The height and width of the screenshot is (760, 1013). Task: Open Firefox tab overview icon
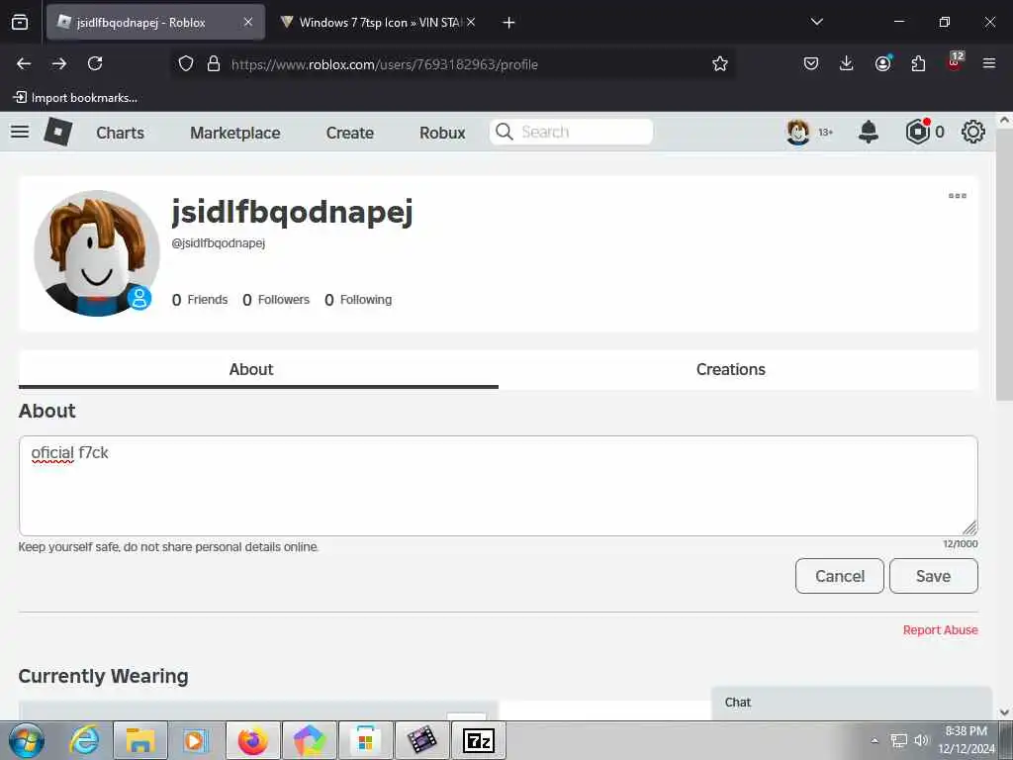[20, 23]
